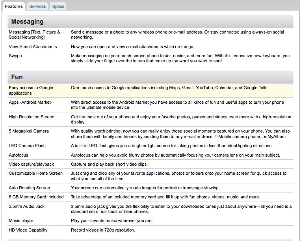301x241 pixels.
Task: Select the '5 Megapixel Camera' feature name
Action: pos(29,131)
